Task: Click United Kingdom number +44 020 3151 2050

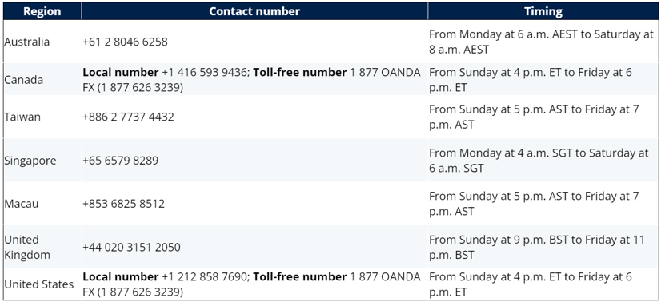Action: (131, 248)
